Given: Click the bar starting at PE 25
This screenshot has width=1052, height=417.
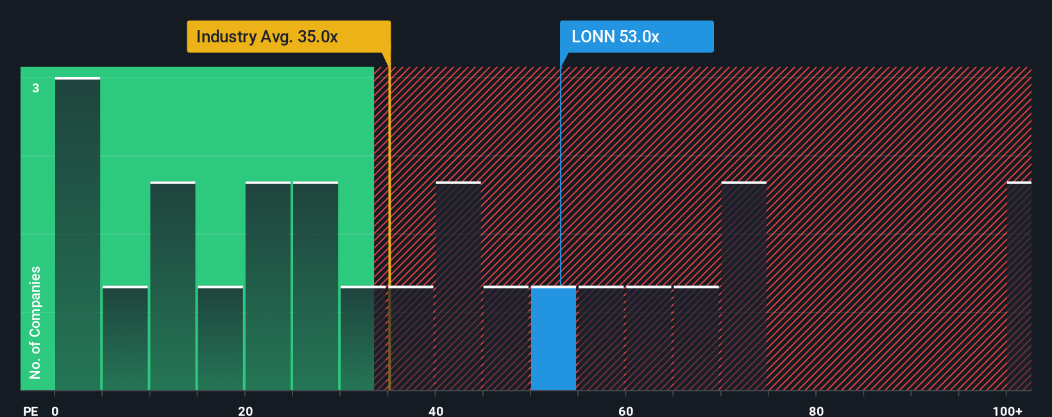Looking at the screenshot, I should click(x=316, y=286).
